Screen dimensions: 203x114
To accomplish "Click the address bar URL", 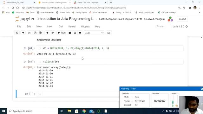I will (x=76, y=8).
